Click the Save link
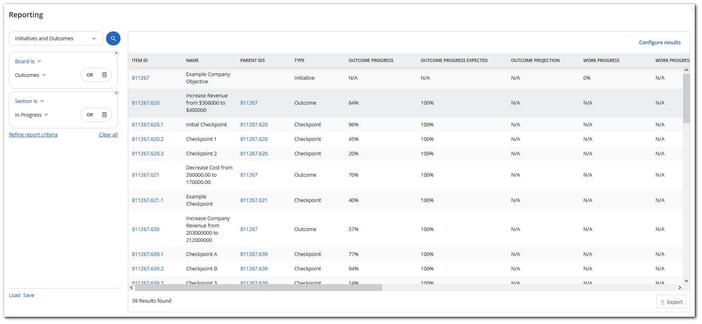This screenshot has height=324, width=702. click(29, 295)
